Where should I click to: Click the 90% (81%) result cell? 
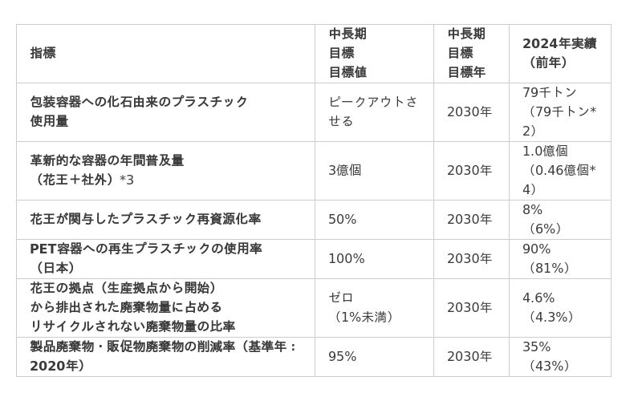click(x=546, y=258)
